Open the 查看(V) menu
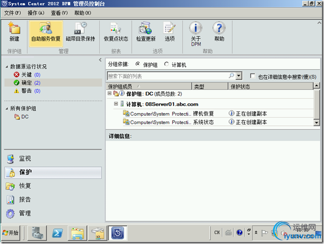Image resolution: width=324 pixels, height=244 pixels. click(59, 13)
